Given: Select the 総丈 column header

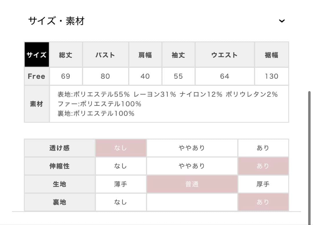Looking at the screenshot, I should click(x=66, y=55).
